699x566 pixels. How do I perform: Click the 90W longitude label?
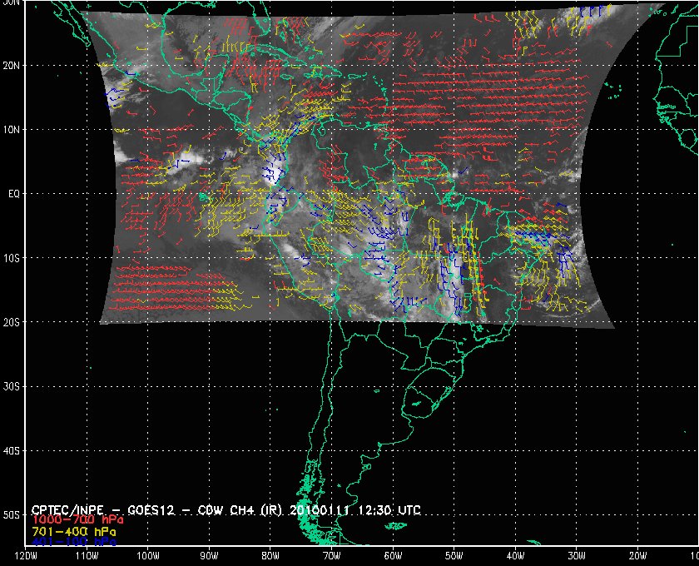pos(209,556)
